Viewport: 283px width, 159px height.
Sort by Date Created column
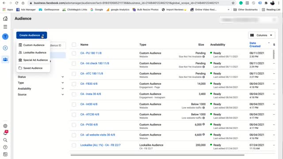tap(255, 45)
